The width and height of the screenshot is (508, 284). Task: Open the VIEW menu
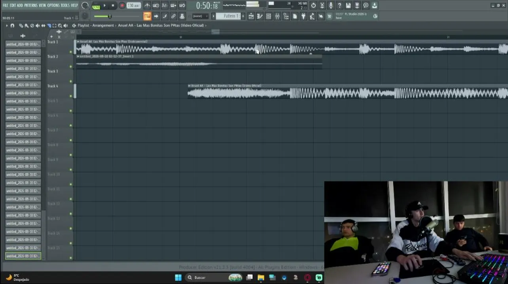point(42,6)
